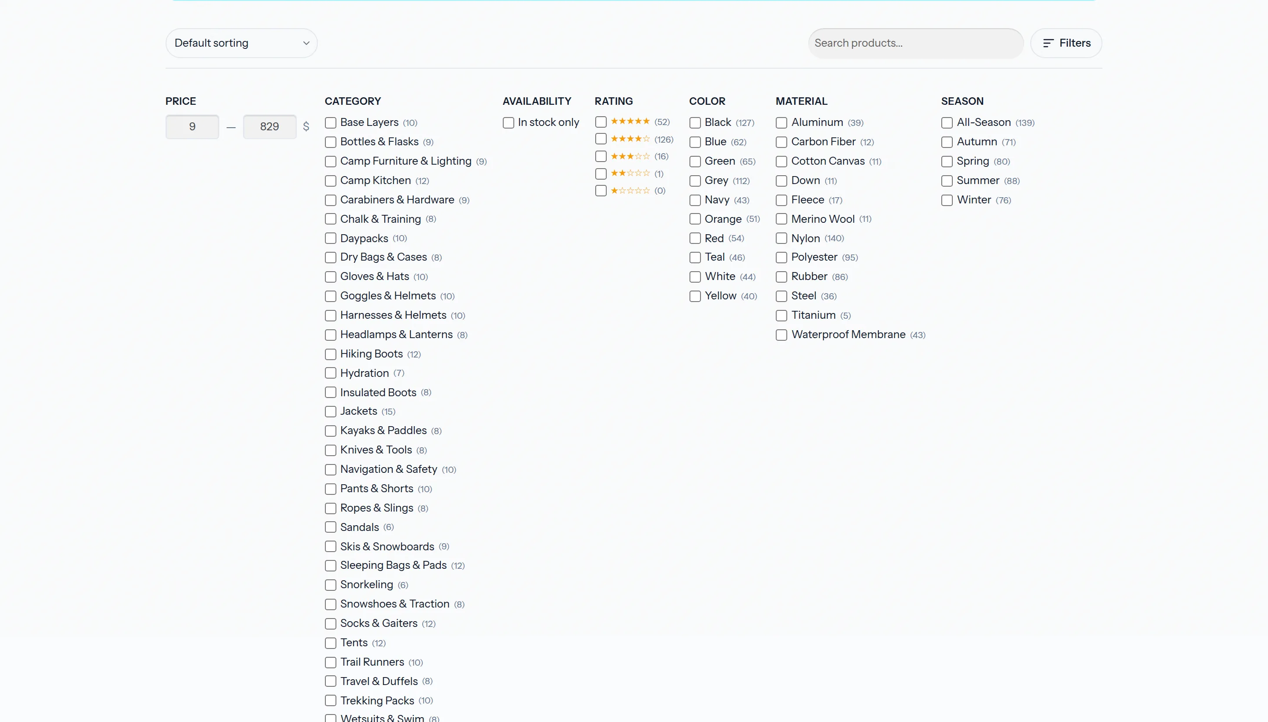The image size is (1268, 722).
Task: Check the All-Season season filter
Action: pyautogui.click(x=947, y=122)
